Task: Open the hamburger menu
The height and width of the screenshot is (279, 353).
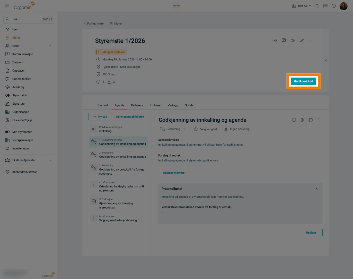Action: coord(7,6)
